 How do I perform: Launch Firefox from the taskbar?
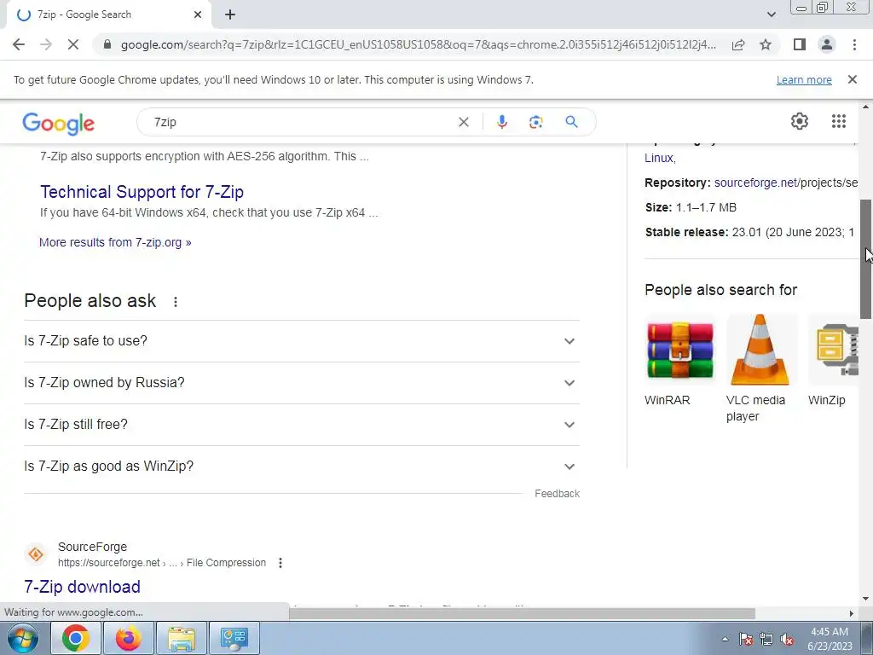coord(128,638)
